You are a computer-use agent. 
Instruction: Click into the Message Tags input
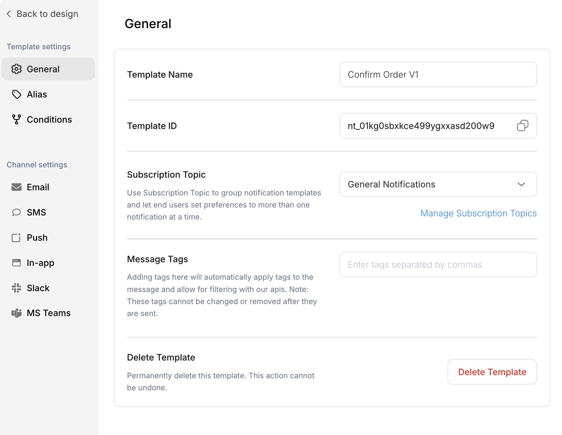[438, 264]
